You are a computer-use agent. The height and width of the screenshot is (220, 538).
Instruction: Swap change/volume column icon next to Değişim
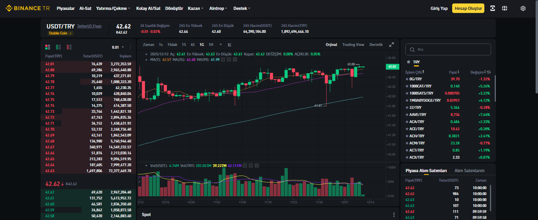click(489, 72)
